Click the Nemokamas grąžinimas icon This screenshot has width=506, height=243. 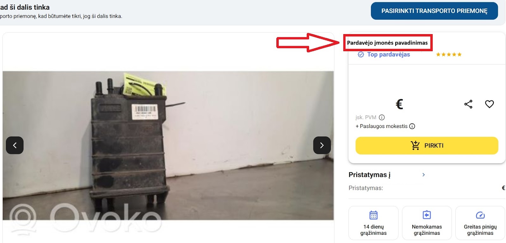tap(427, 215)
